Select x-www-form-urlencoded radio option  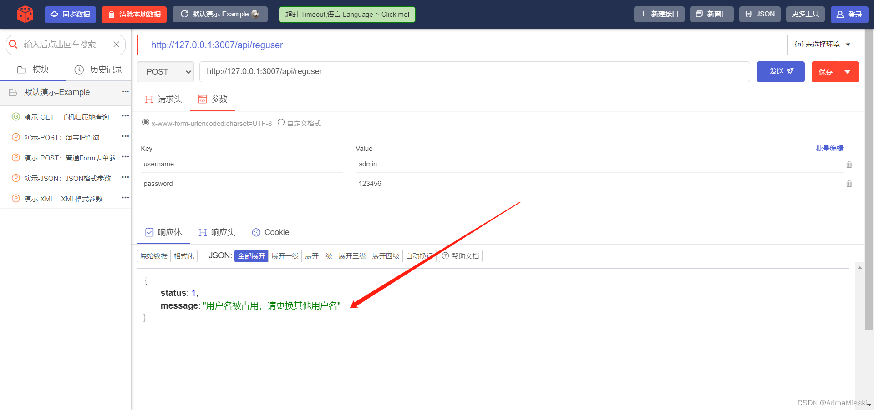pyautogui.click(x=146, y=122)
